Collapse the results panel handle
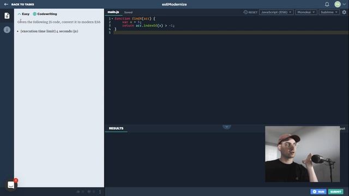 pos(227,127)
